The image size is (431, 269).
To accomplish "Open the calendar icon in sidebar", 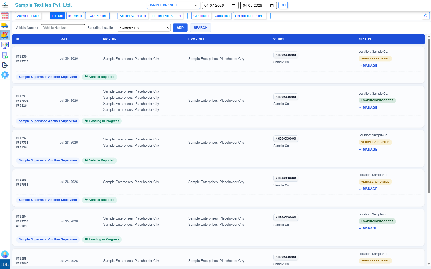I will pyautogui.click(x=5, y=16).
